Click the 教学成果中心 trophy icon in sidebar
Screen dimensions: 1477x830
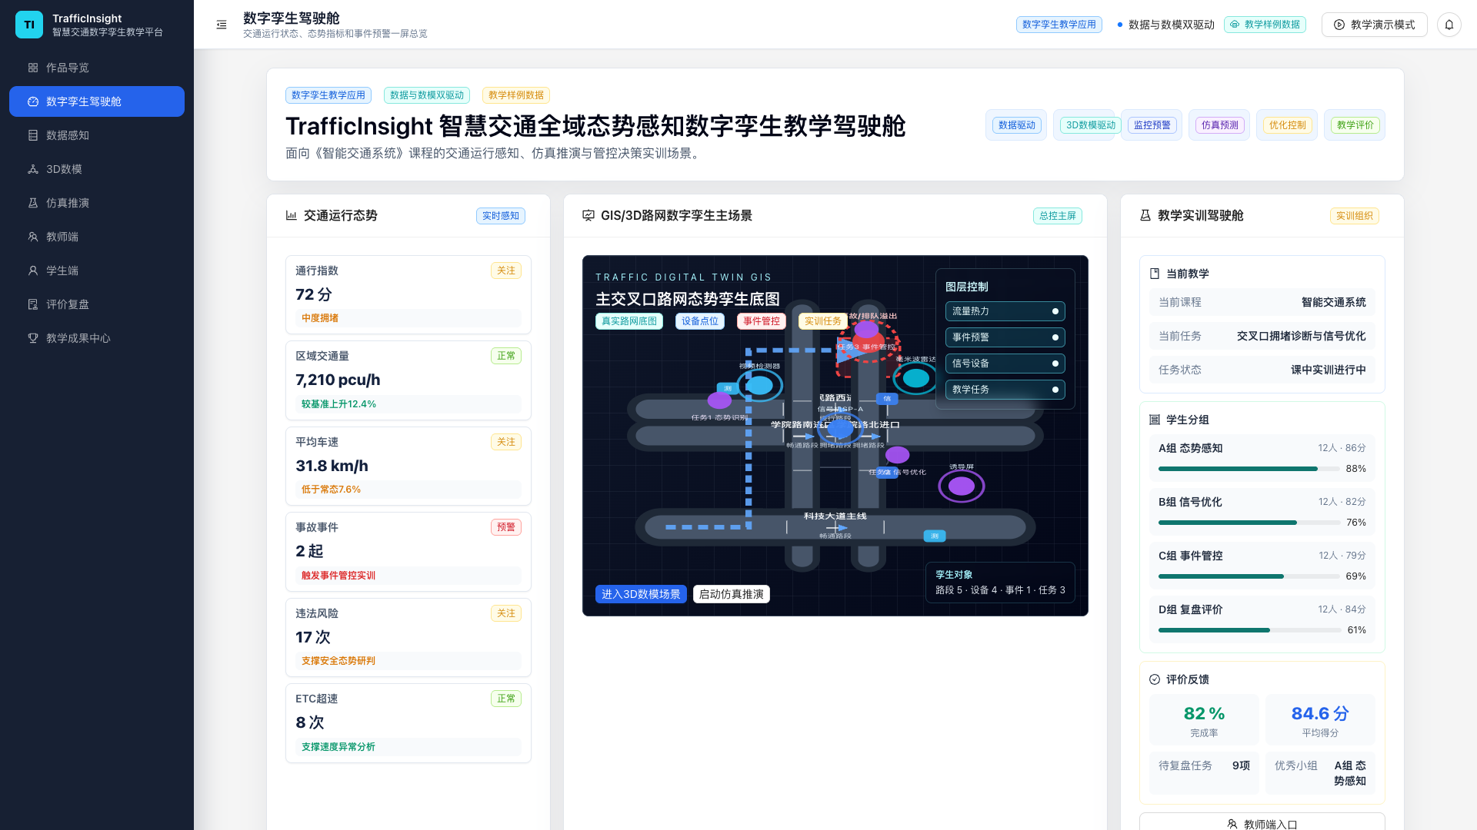pos(33,338)
